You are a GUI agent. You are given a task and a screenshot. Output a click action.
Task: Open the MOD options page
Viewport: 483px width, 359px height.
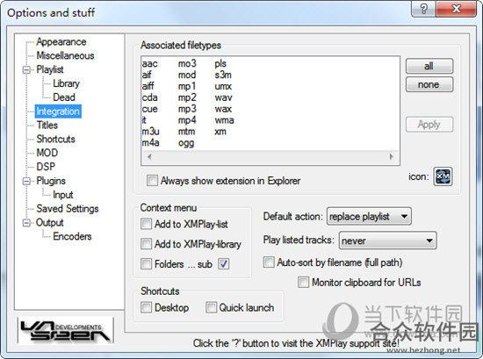[x=47, y=153]
